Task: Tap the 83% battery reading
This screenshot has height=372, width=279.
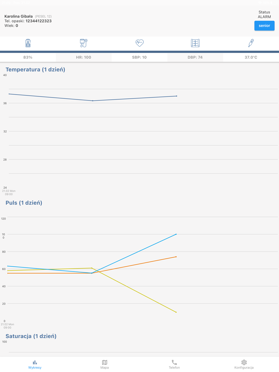Action: pos(28,57)
